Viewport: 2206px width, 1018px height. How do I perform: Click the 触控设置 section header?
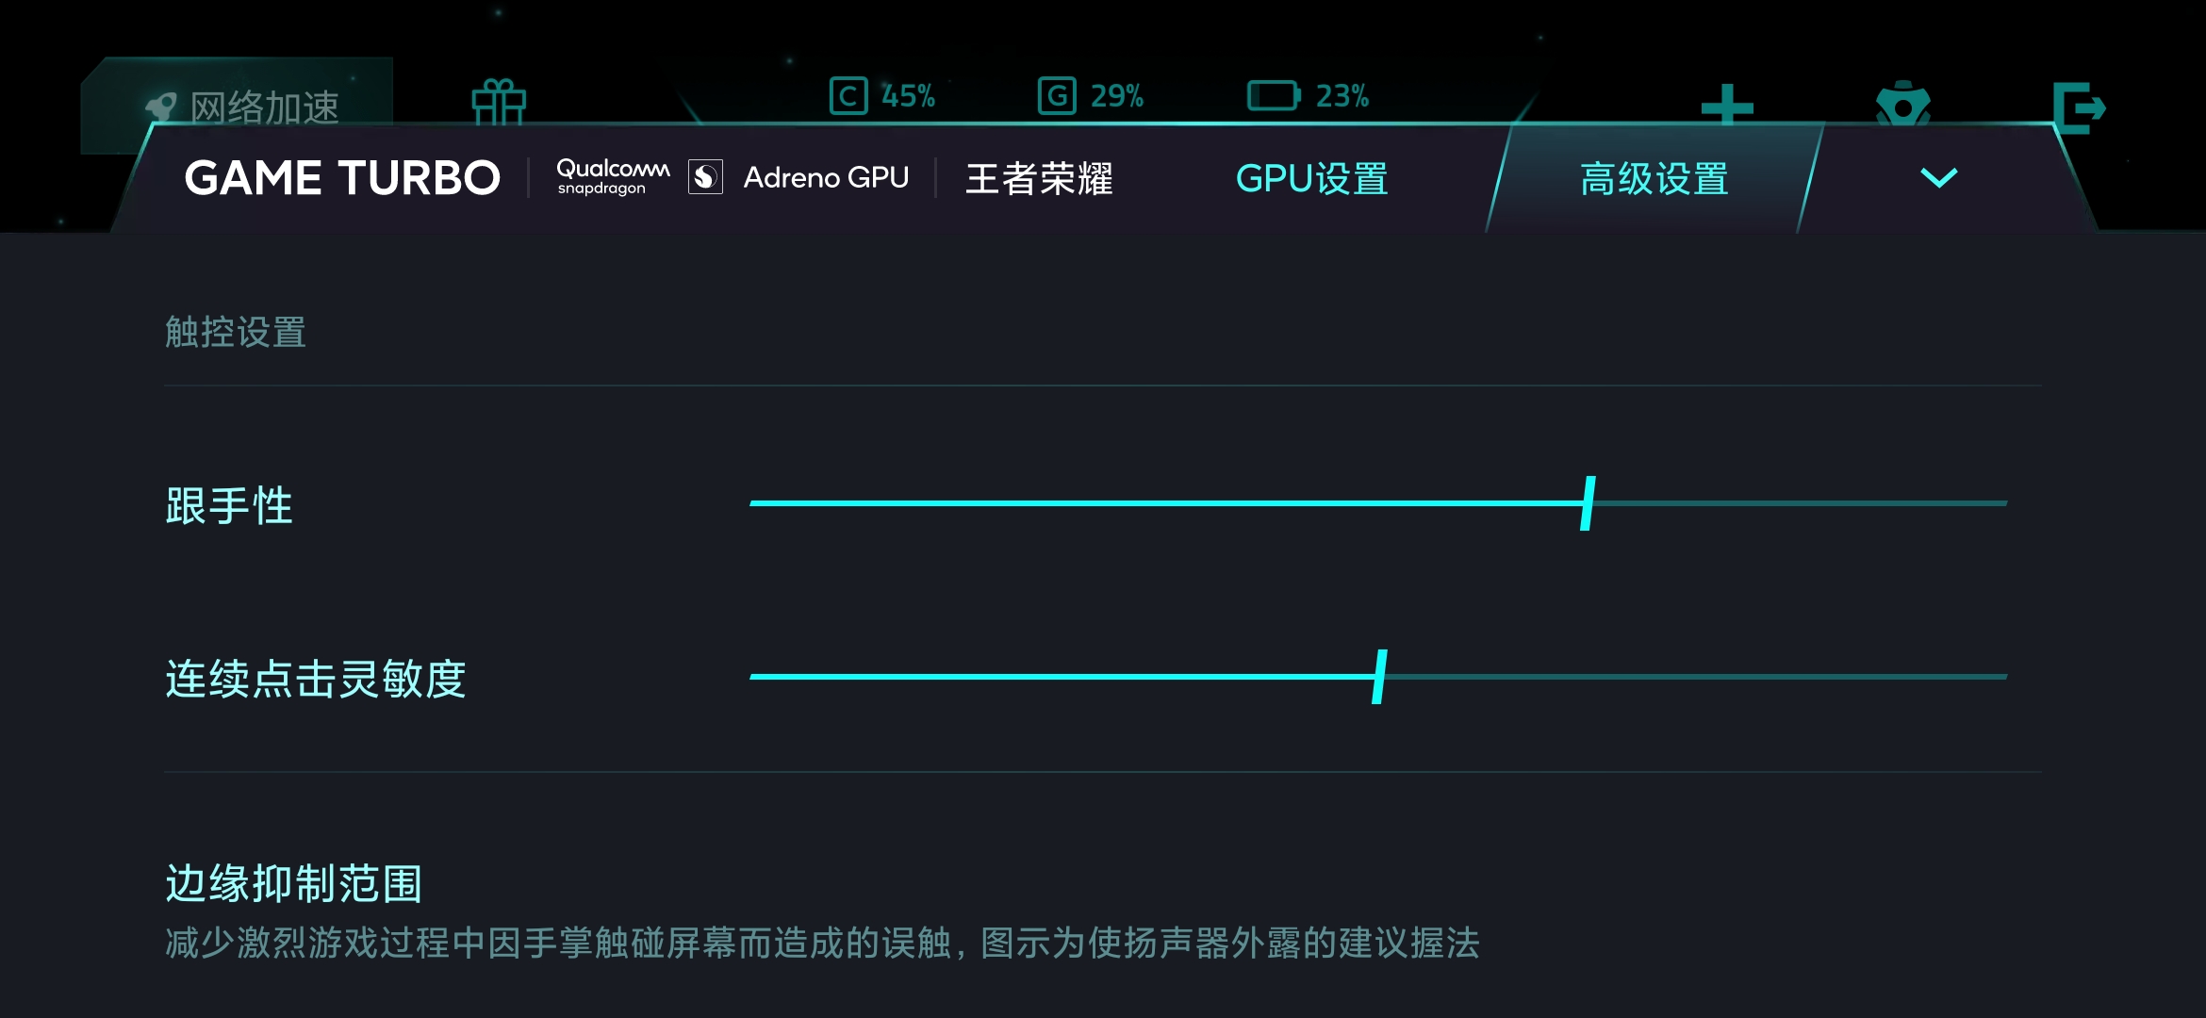pyautogui.click(x=236, y=332)
